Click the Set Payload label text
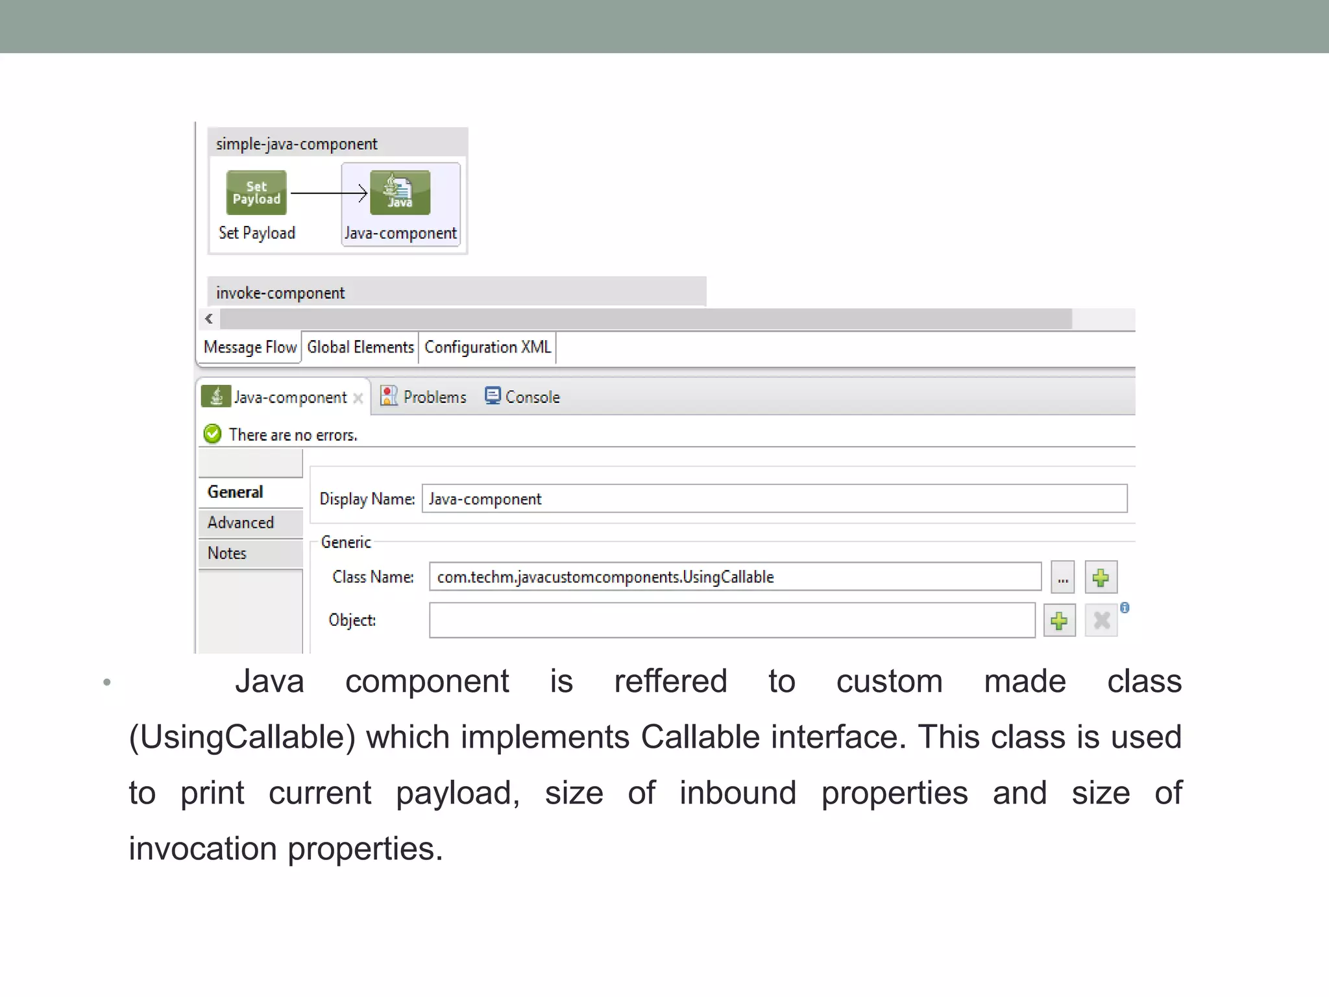The width and height of the screenshot is (1329, 997). click(257, 233)
